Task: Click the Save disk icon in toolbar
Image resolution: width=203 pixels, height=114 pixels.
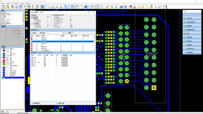Action: click(x=3, y=7)
